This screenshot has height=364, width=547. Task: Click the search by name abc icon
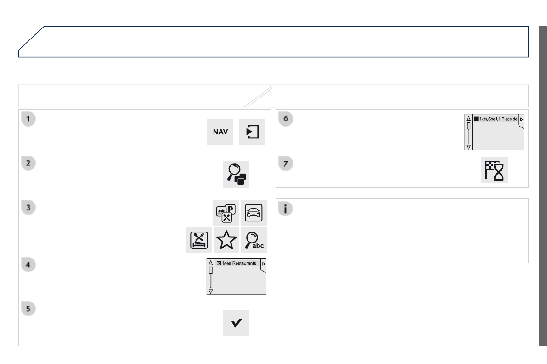pyautogui.click(x=254, y=240)
